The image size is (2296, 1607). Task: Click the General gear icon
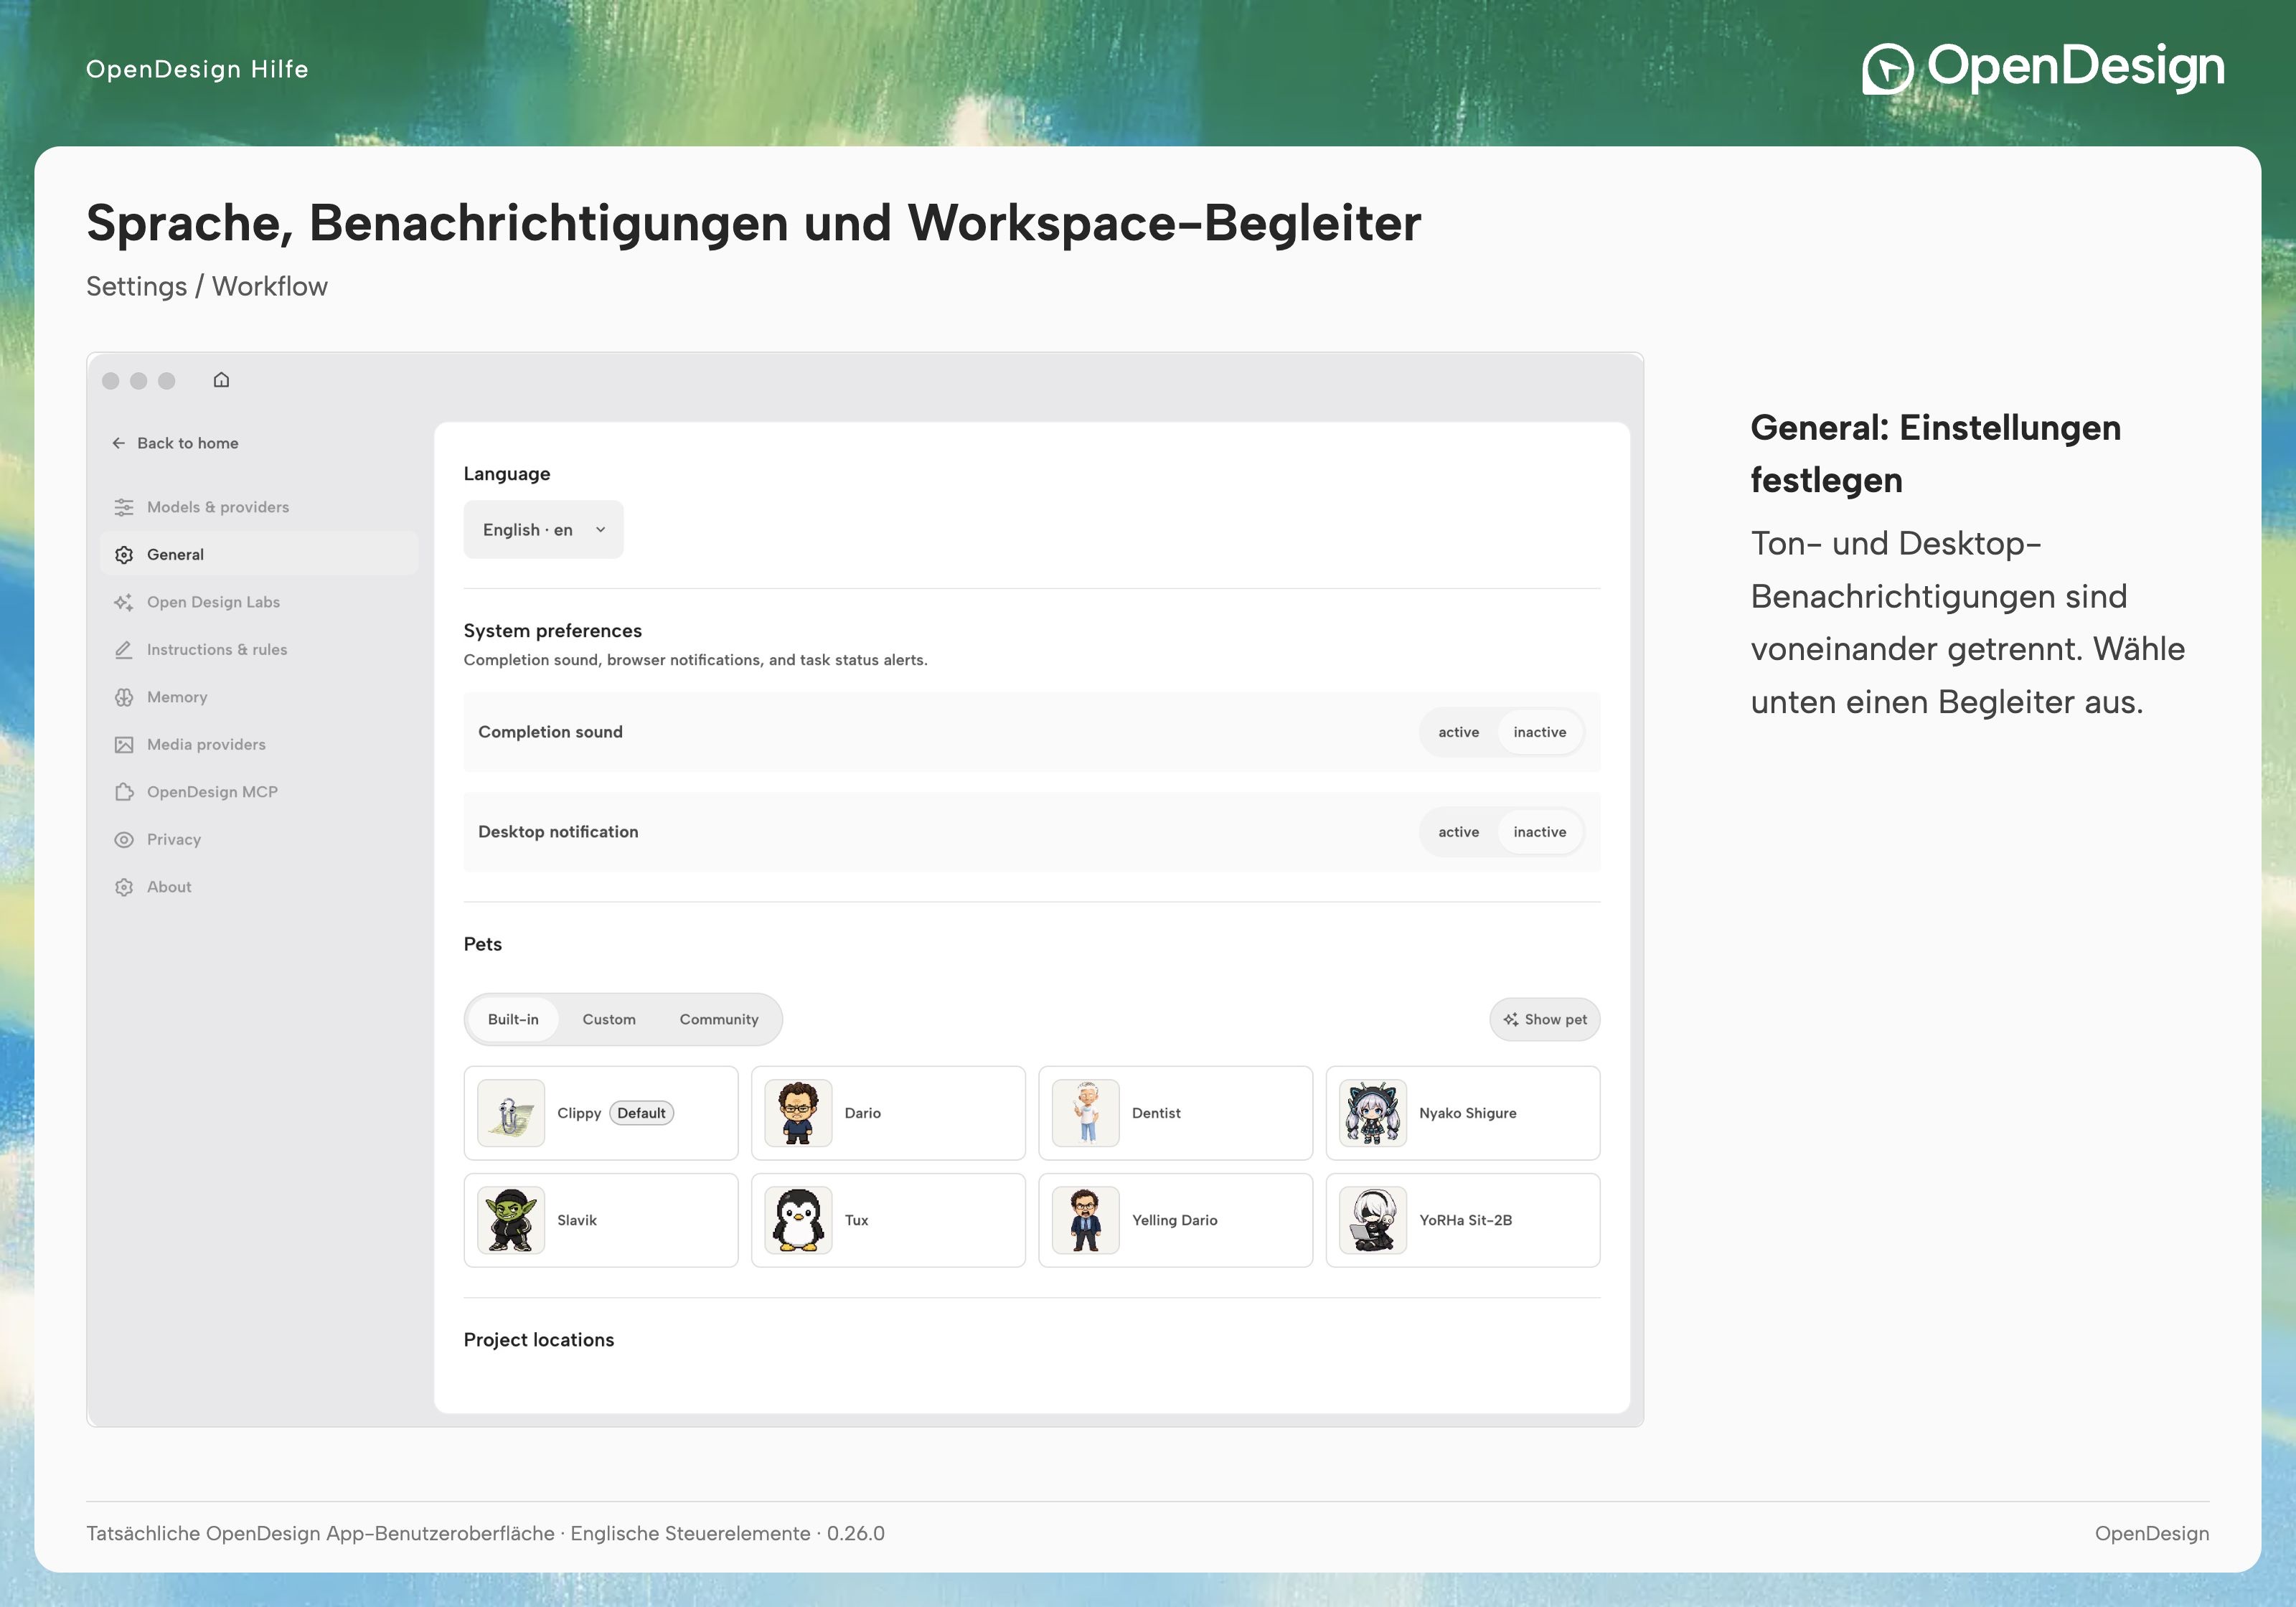click(124, 555)
